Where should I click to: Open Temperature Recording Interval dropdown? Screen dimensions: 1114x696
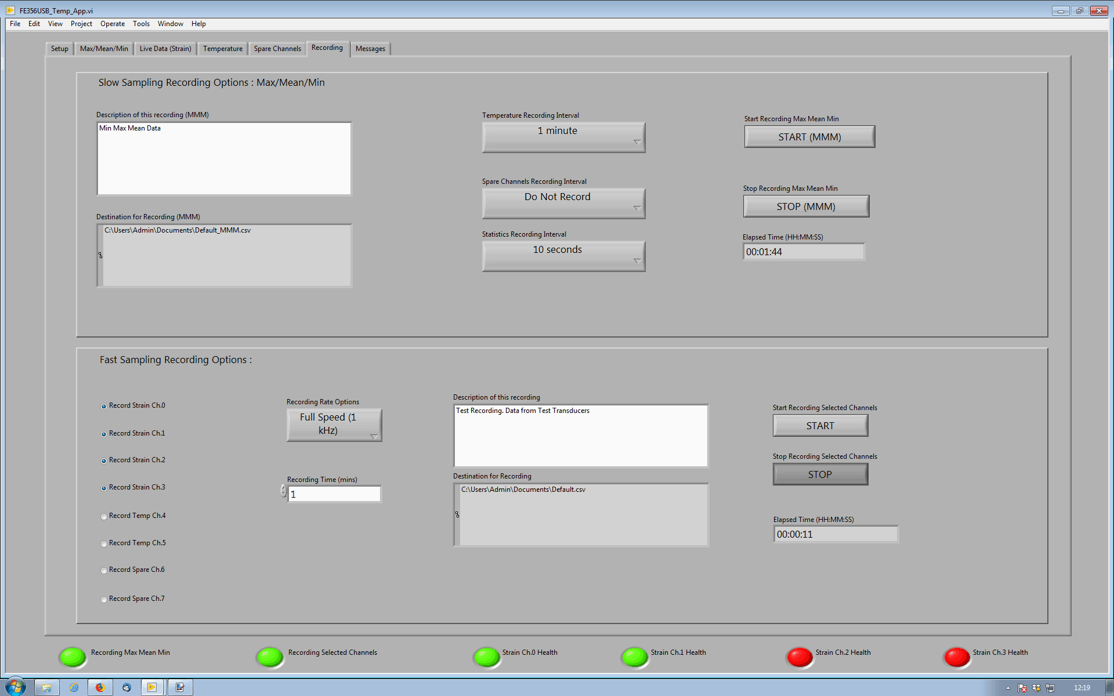click(563, 137)
